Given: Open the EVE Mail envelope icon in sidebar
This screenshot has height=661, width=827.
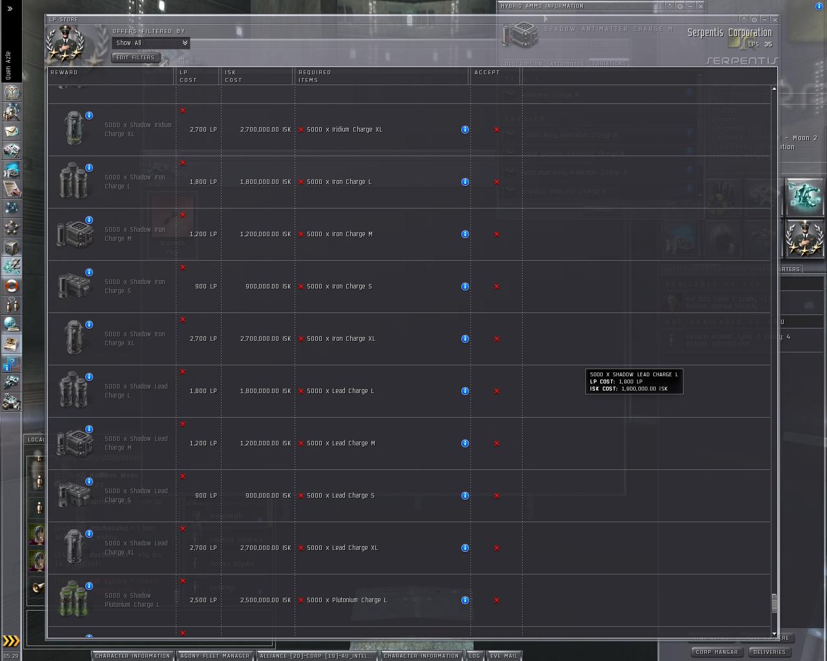Looking at the screenshot, I should pos(12,131).
